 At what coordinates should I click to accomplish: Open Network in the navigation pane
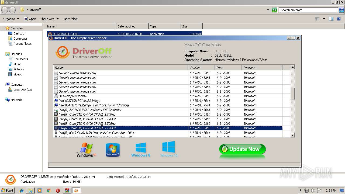click(16, 100)
